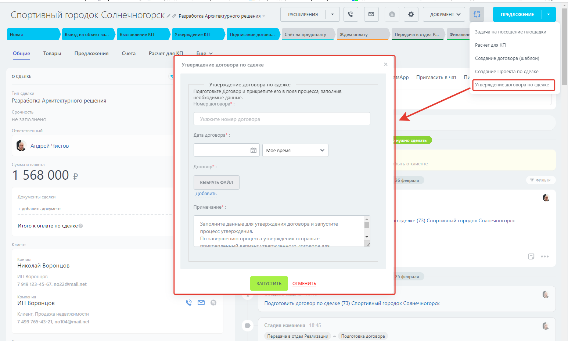Click the Дата договора date field
568x341 pixels.
[227, 150]
